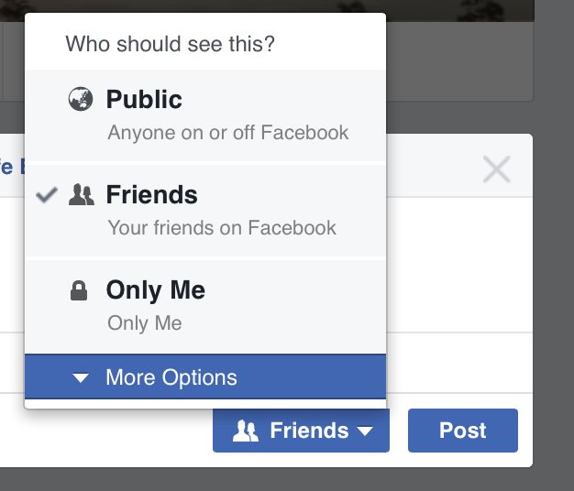574x491 pixels.
Task: Click the two-people icon beside Friends option
Action: click(x=82, y=194)
